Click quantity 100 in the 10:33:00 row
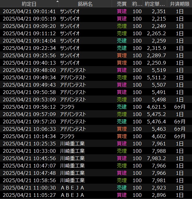This screenshot has width=192, height=199. click(137, 151)
